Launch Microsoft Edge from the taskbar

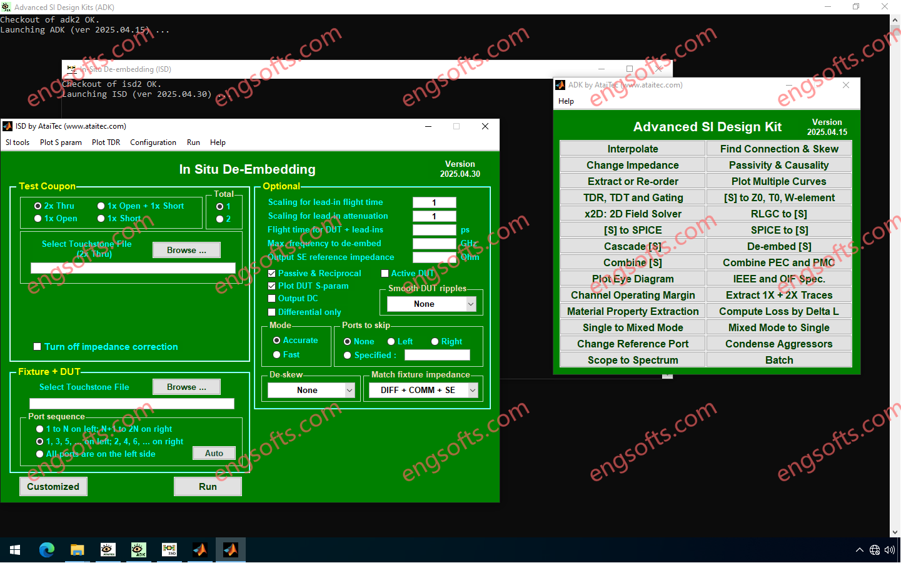47,550
